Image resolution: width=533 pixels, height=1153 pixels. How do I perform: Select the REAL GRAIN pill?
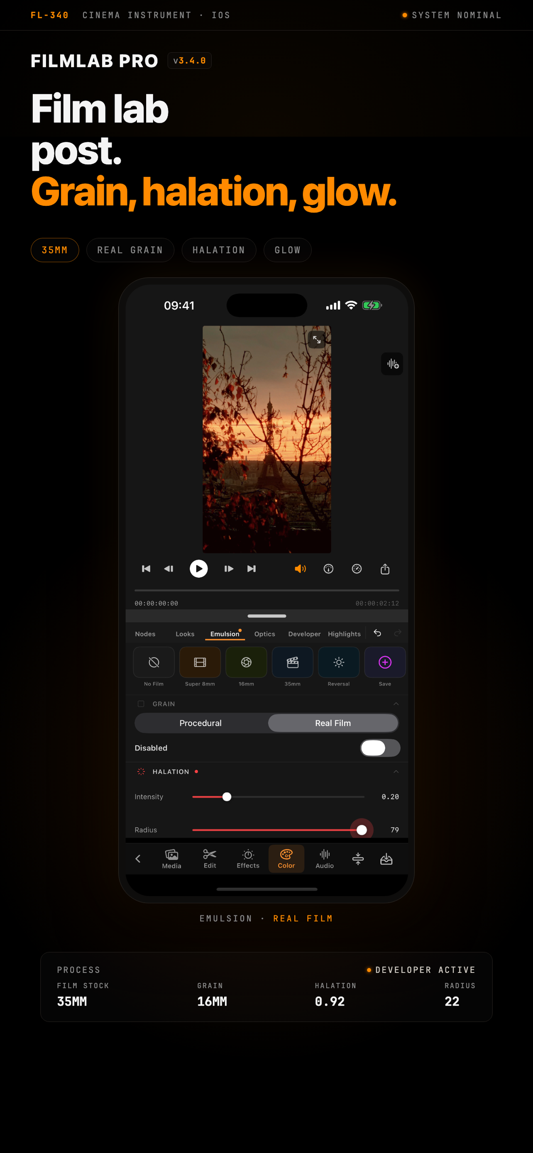tap(130, 250)
